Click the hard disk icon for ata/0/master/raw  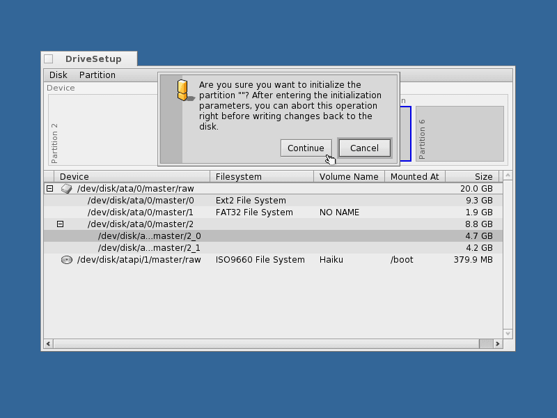(66, 188)
